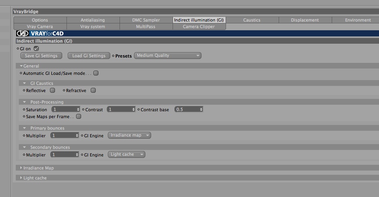Open the Presets Medium Quality dropdown

(x=168, y=56)
